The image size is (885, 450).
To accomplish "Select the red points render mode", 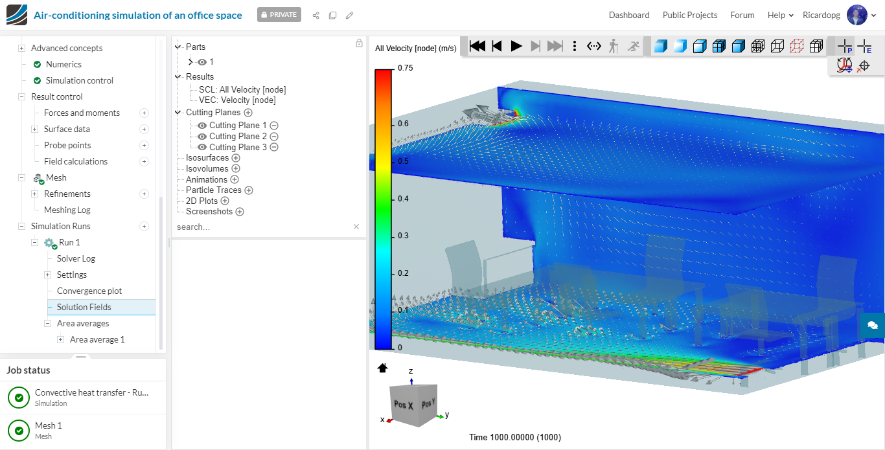I will (x=797, y=46).
